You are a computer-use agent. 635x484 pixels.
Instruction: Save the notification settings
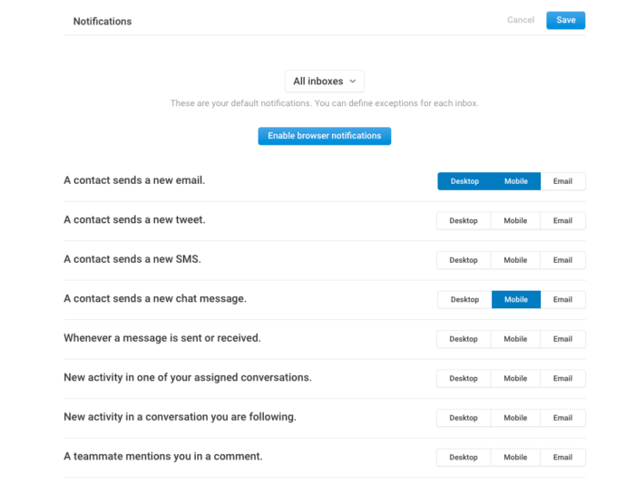click(x=565, y=20)
